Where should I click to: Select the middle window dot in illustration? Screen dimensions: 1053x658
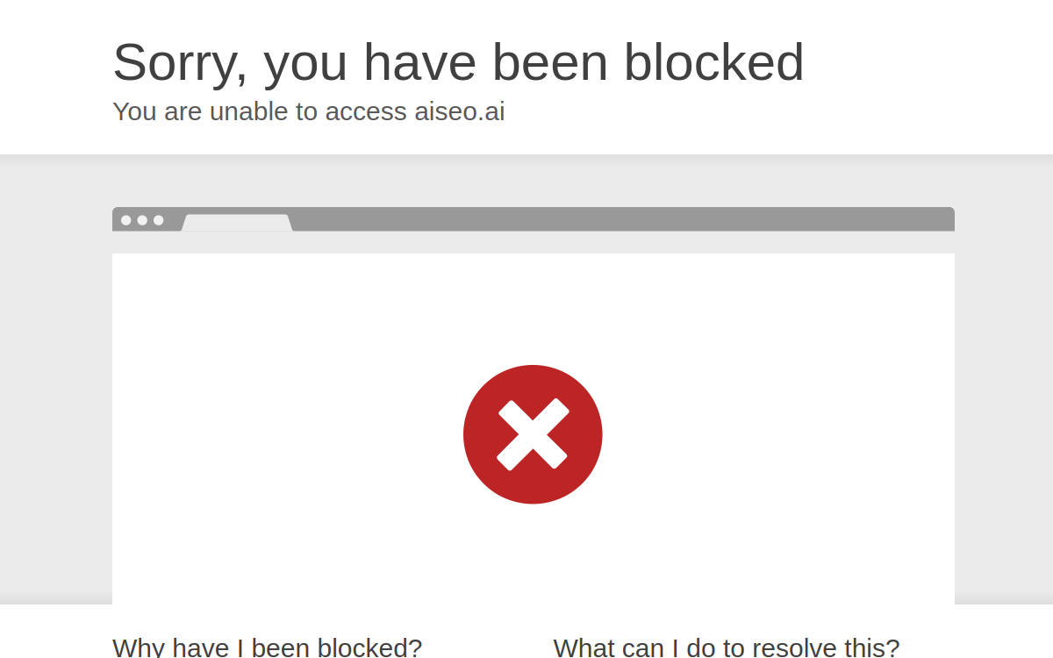(142, 220)
